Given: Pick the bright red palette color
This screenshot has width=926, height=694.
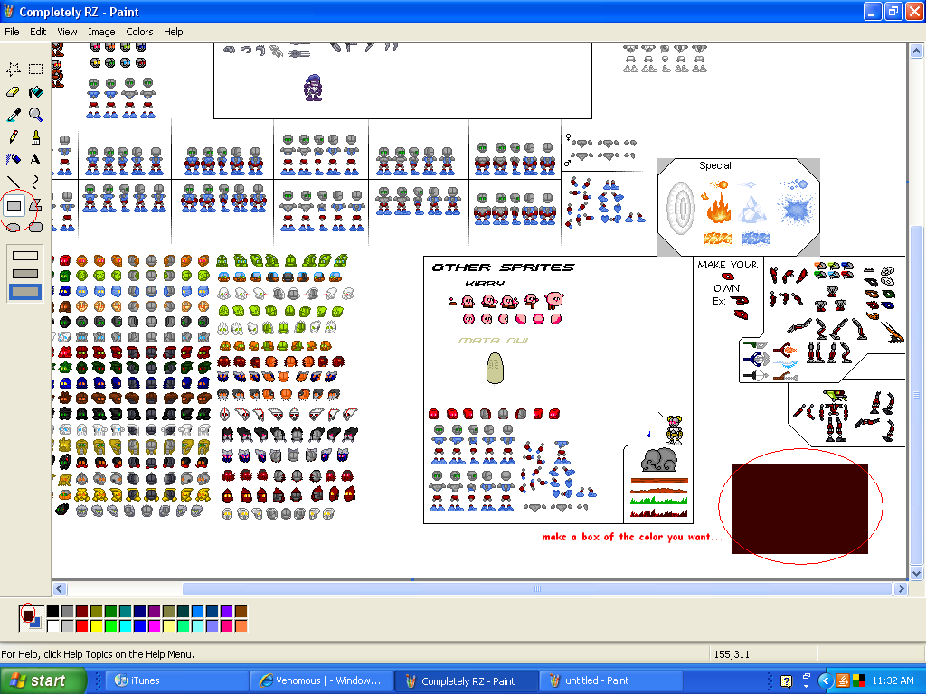Looking at the screenshot, I should (81, 625).
